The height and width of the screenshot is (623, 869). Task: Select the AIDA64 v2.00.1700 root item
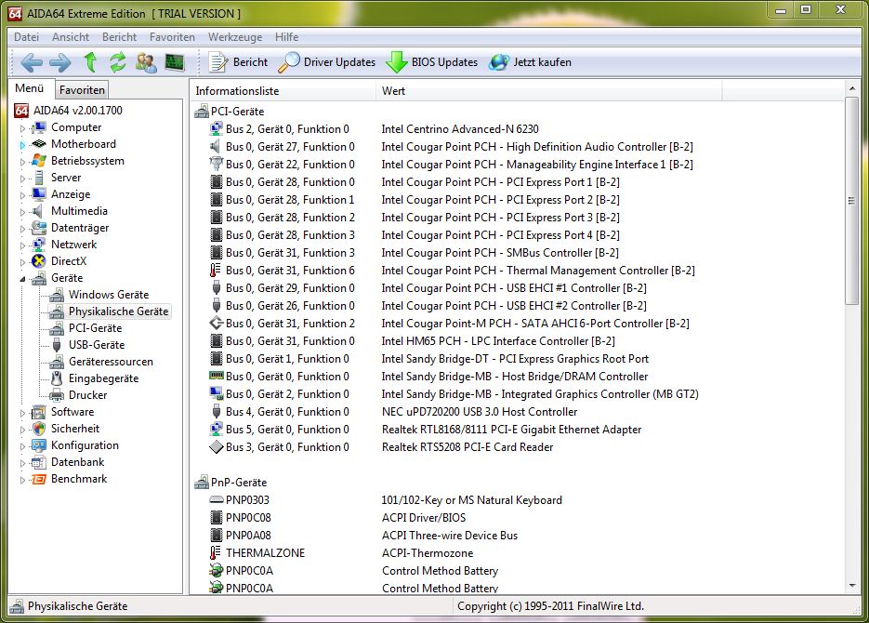[x=77, y=111]
